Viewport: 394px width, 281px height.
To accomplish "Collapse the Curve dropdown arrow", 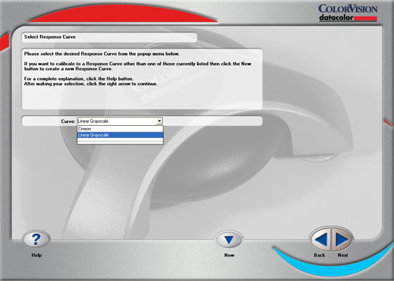I will [159, 121].
